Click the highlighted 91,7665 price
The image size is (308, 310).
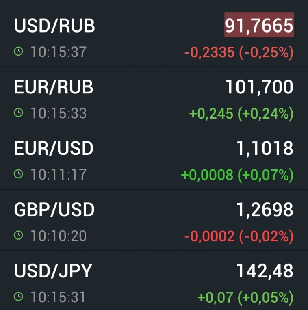tap(259, 25)
